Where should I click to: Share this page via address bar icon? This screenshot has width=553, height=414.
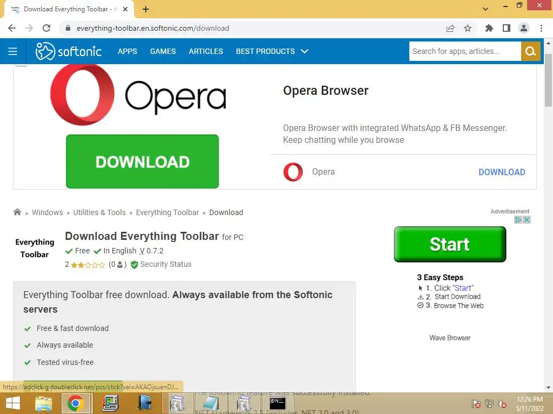click(x=450, y=28)
